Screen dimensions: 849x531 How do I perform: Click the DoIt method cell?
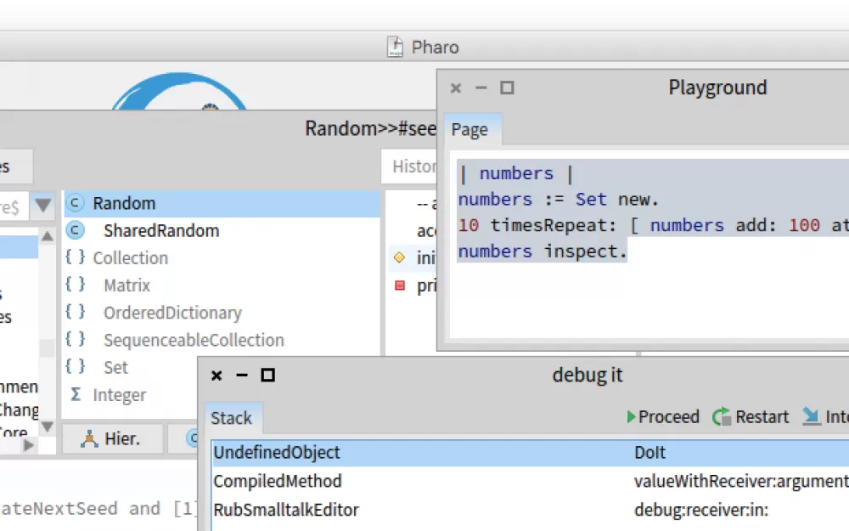coord(649,453)
